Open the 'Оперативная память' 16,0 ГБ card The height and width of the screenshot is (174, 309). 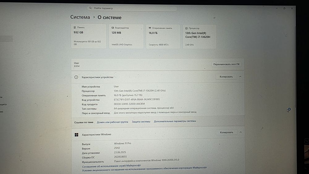tap(163, 37)
